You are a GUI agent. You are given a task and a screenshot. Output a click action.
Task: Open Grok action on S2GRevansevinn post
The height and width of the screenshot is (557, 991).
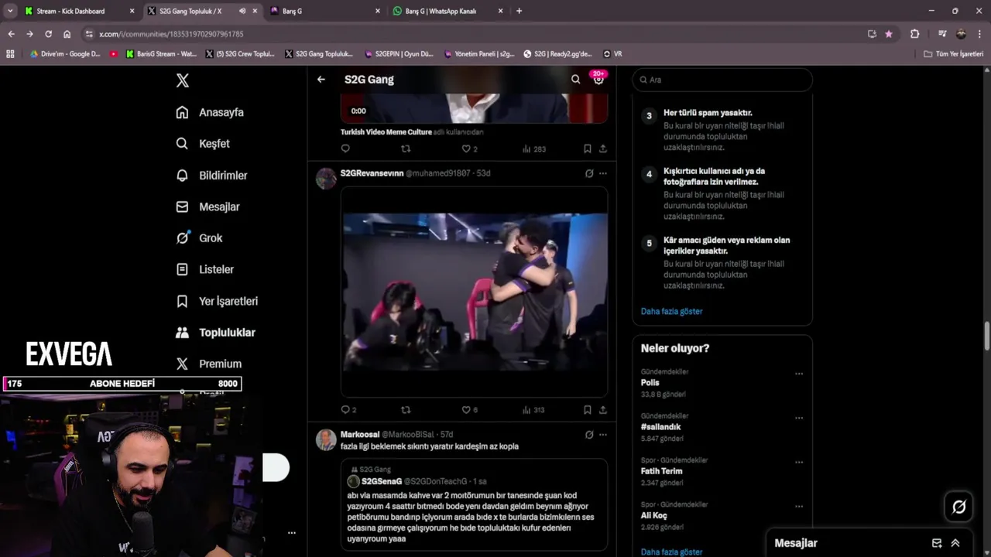tap(589, 173)
